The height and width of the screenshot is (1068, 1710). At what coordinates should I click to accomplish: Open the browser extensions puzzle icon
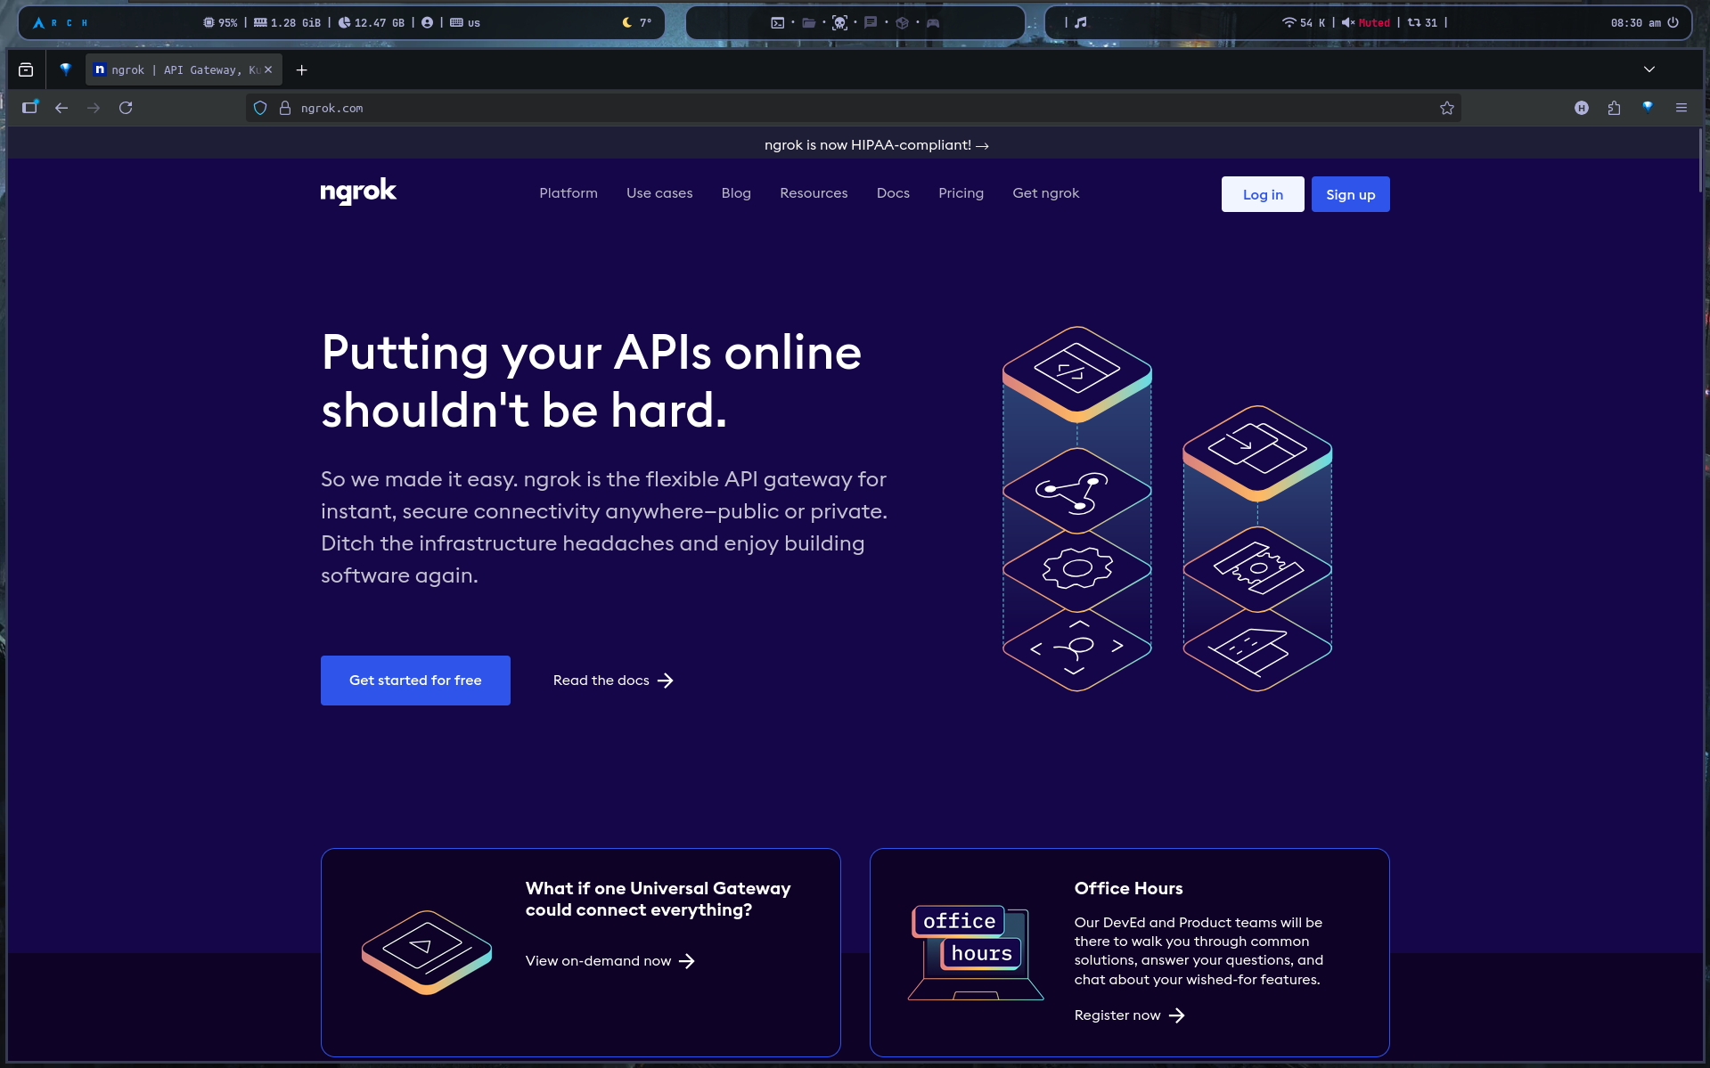(1614, 108)
